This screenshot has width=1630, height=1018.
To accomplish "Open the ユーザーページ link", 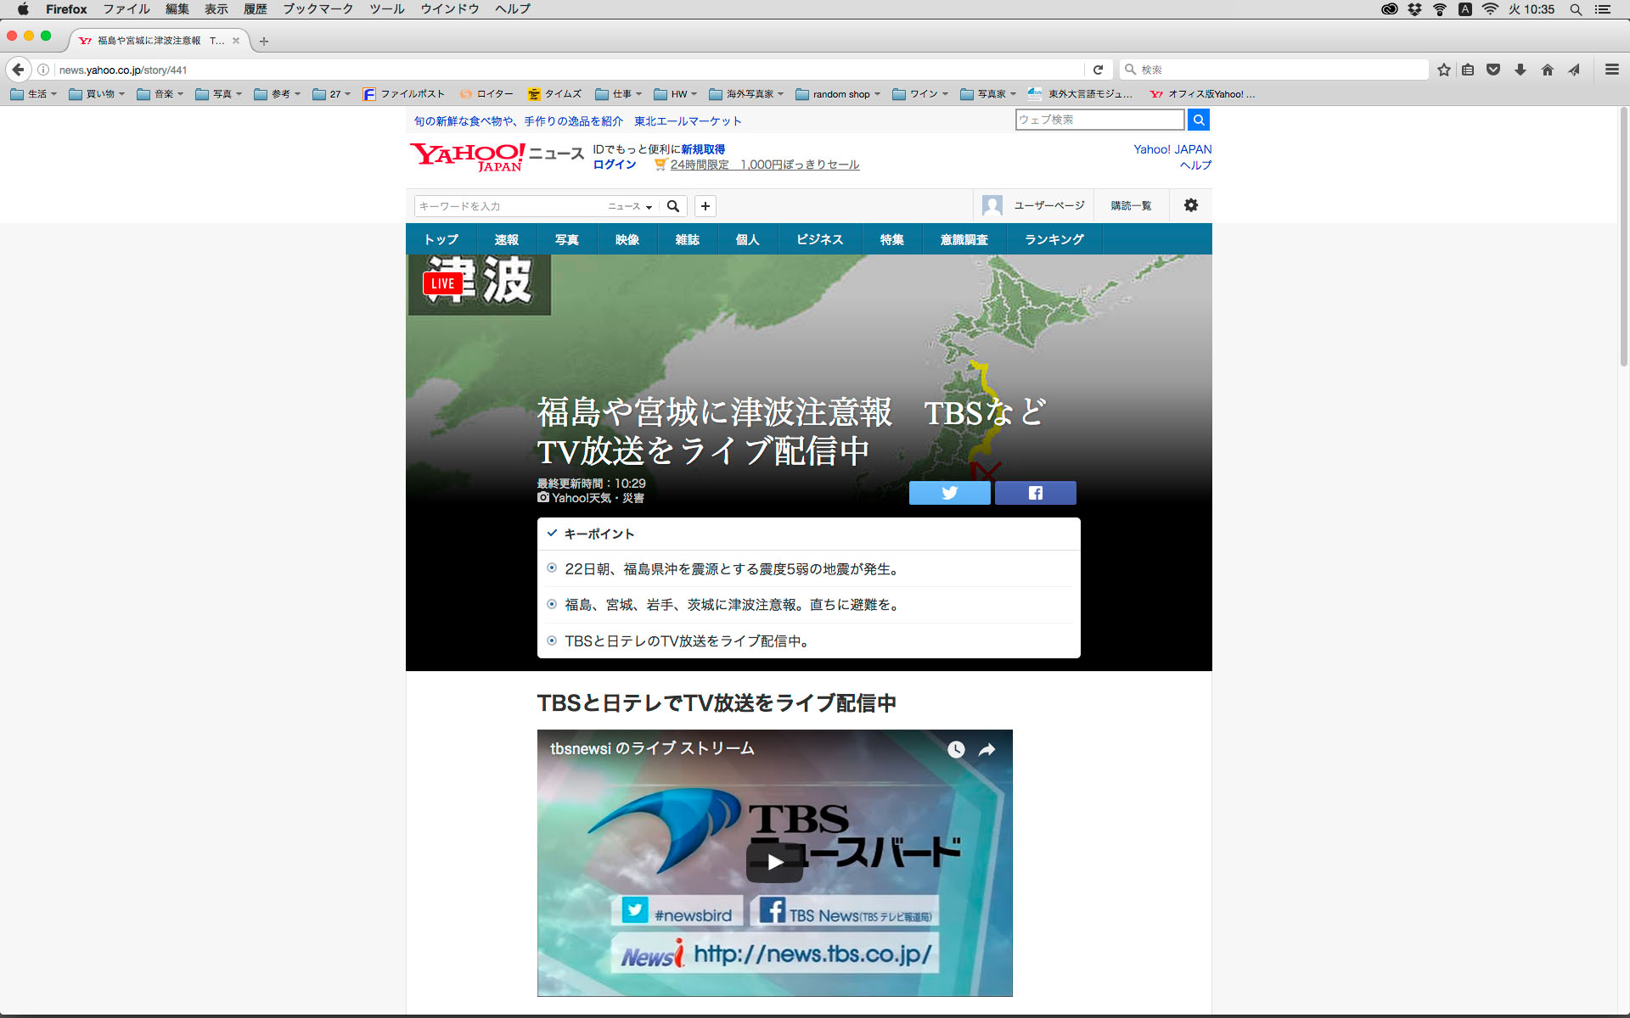I will (x=1048, y=205).
